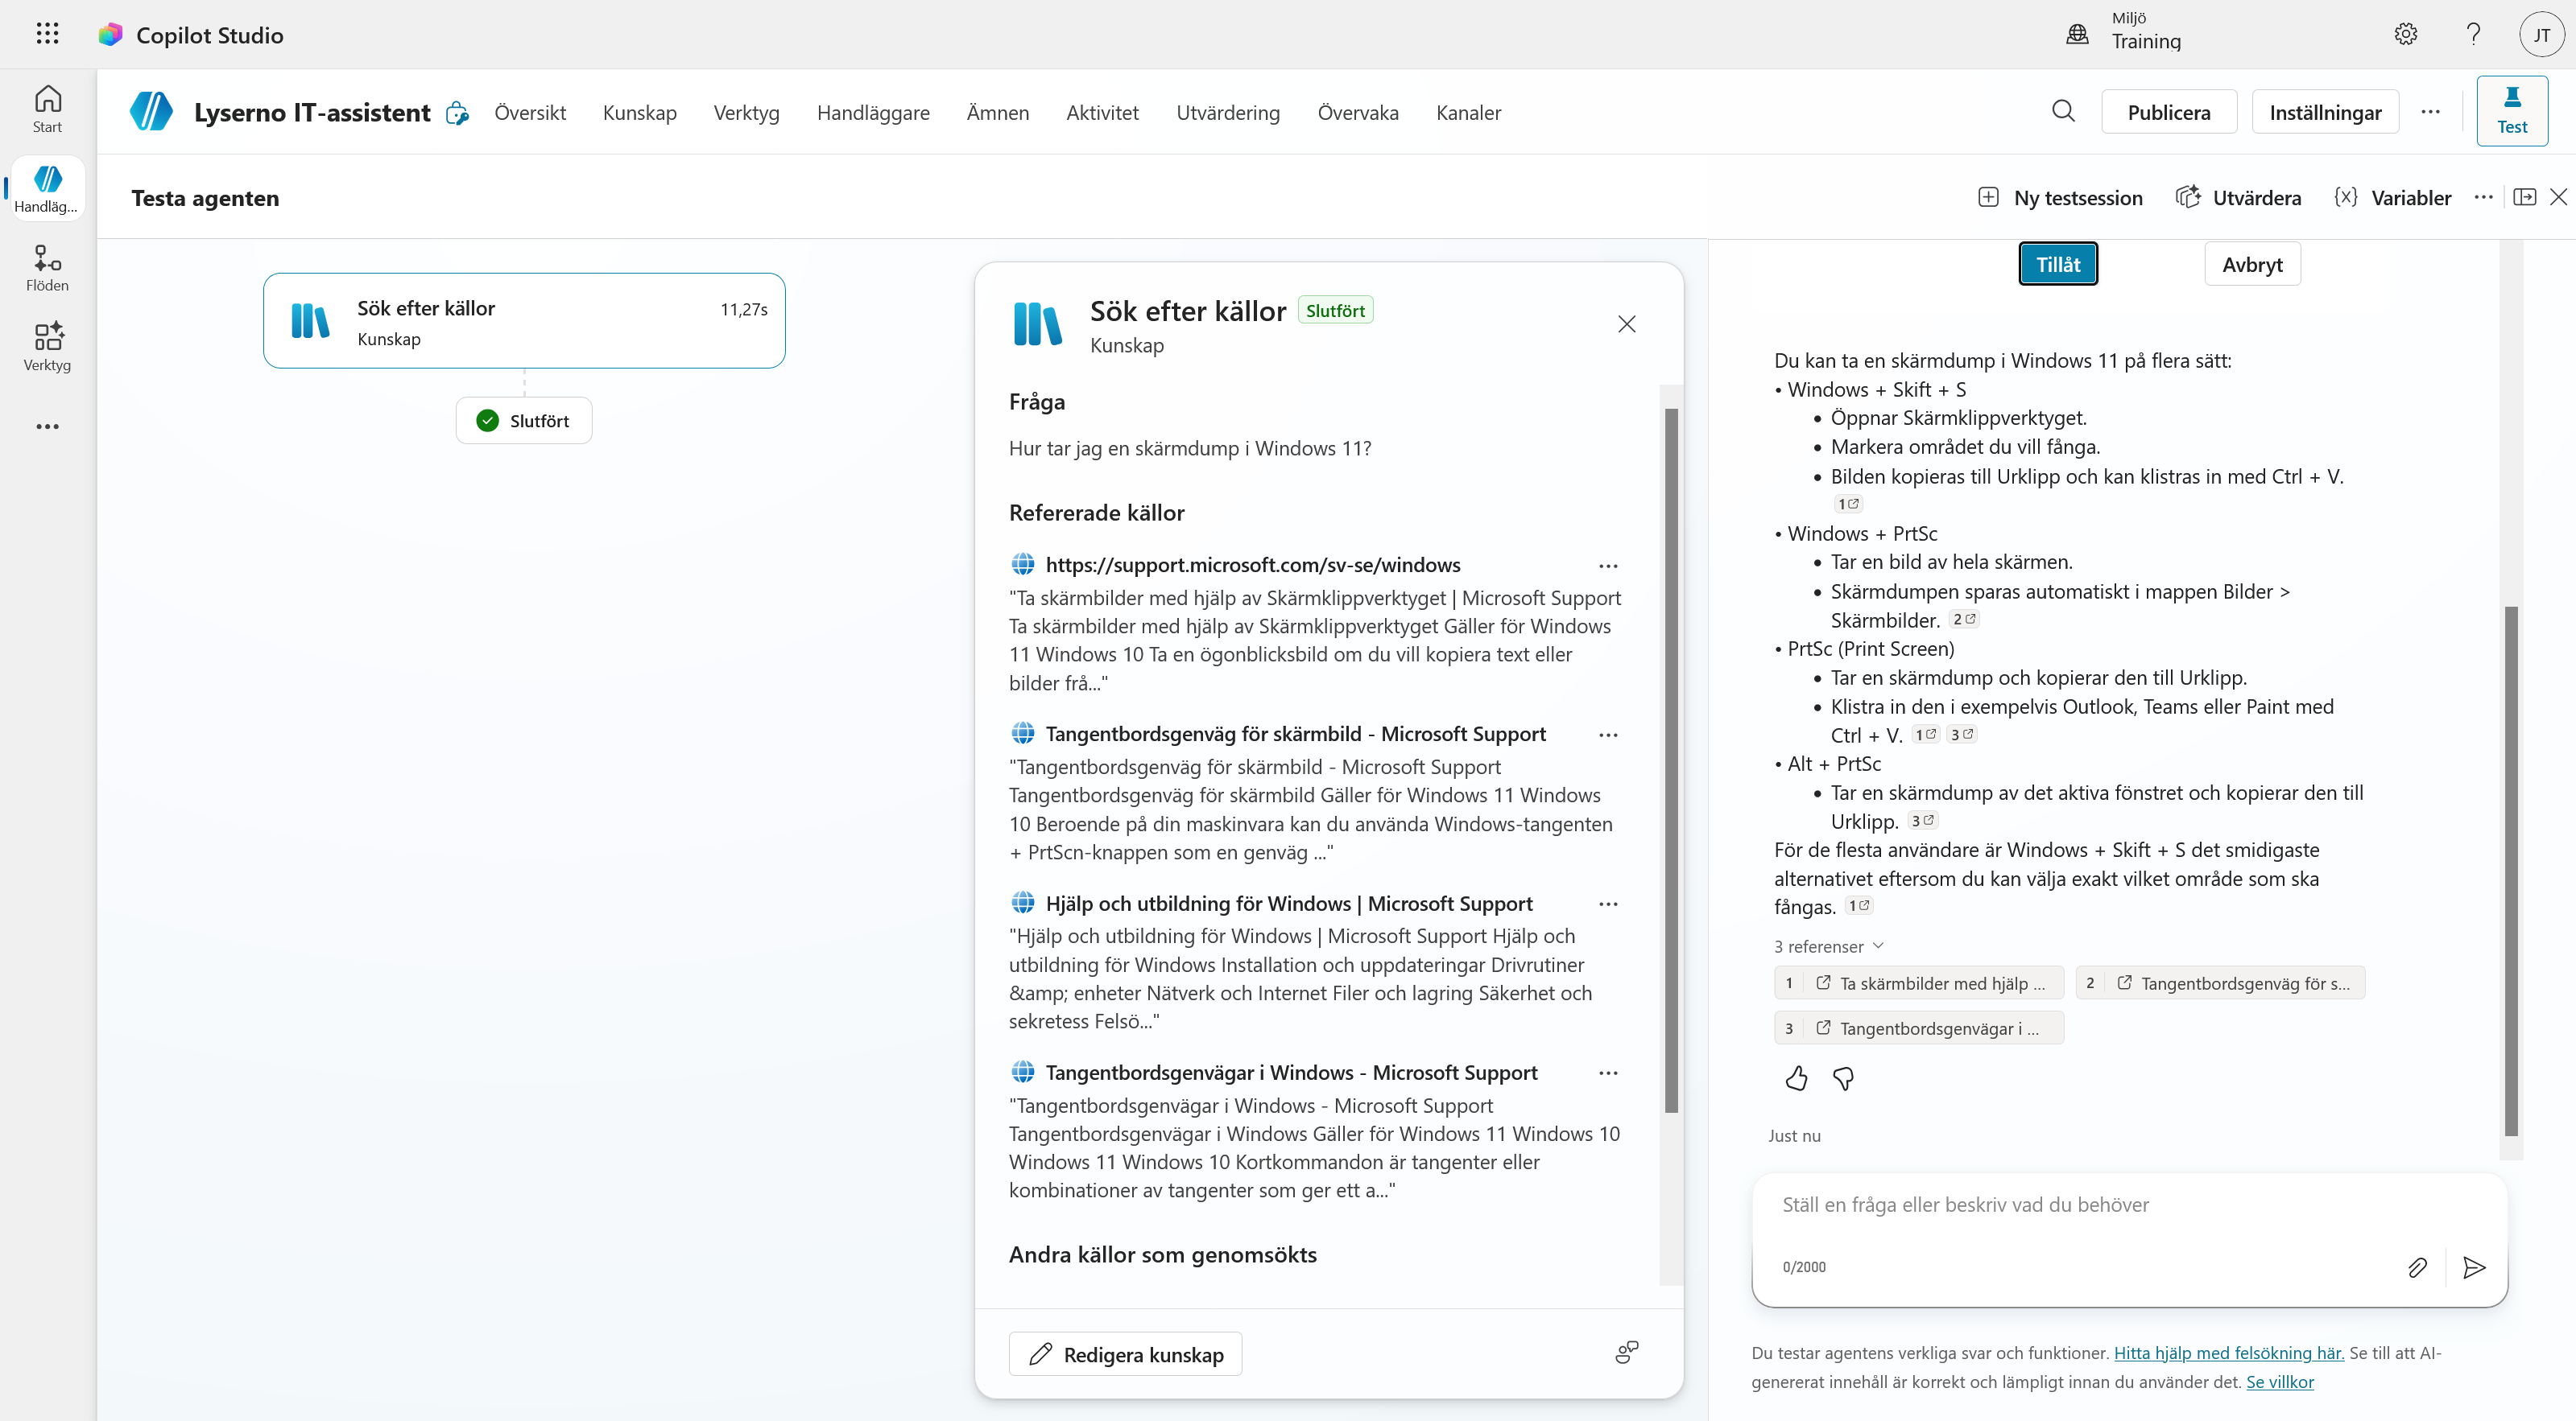Open Se villkor link
Screen dimensions: 2576x1421
pyautogui.click(x=2280, y=1382)
